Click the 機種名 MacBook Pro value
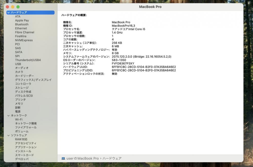Screen dimensions: 253x167 [121, 22]
